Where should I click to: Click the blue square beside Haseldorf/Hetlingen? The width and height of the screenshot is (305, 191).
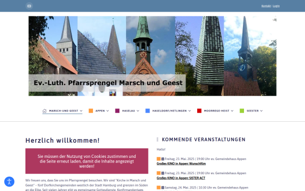147,111
